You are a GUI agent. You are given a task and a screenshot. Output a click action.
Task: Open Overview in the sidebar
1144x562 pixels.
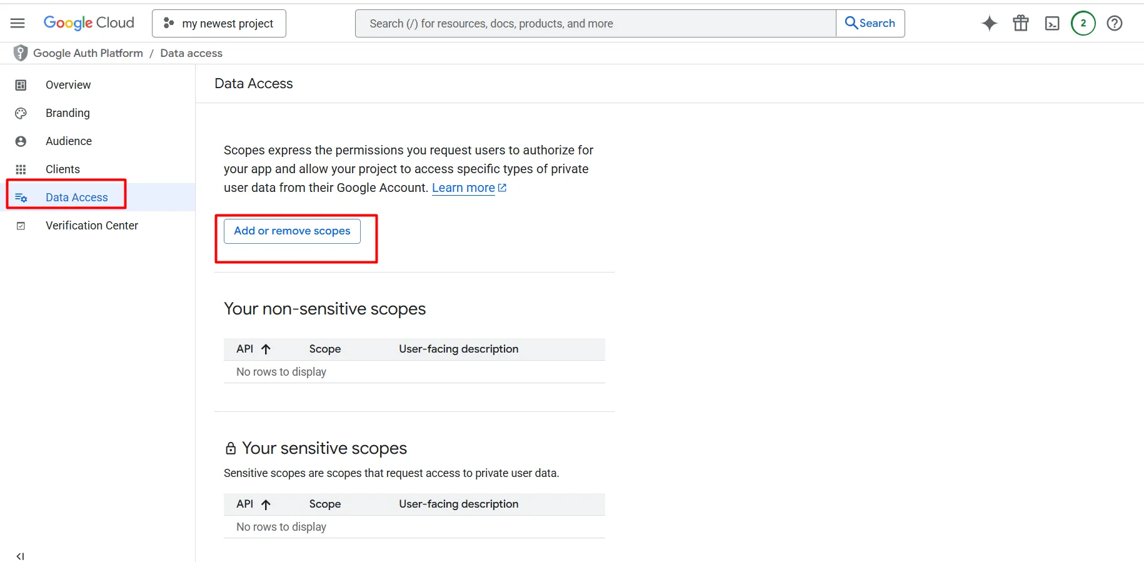[98, 85]
